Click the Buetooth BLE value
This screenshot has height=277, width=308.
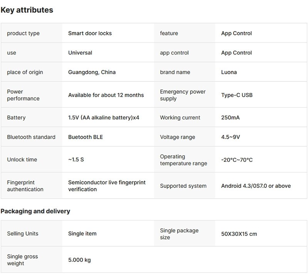pyautogui.click(x=85, y=137)
